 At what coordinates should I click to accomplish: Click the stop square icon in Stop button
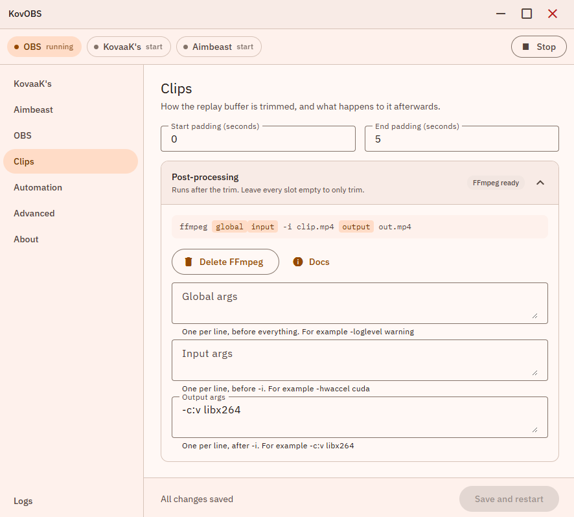coord(525,47)
